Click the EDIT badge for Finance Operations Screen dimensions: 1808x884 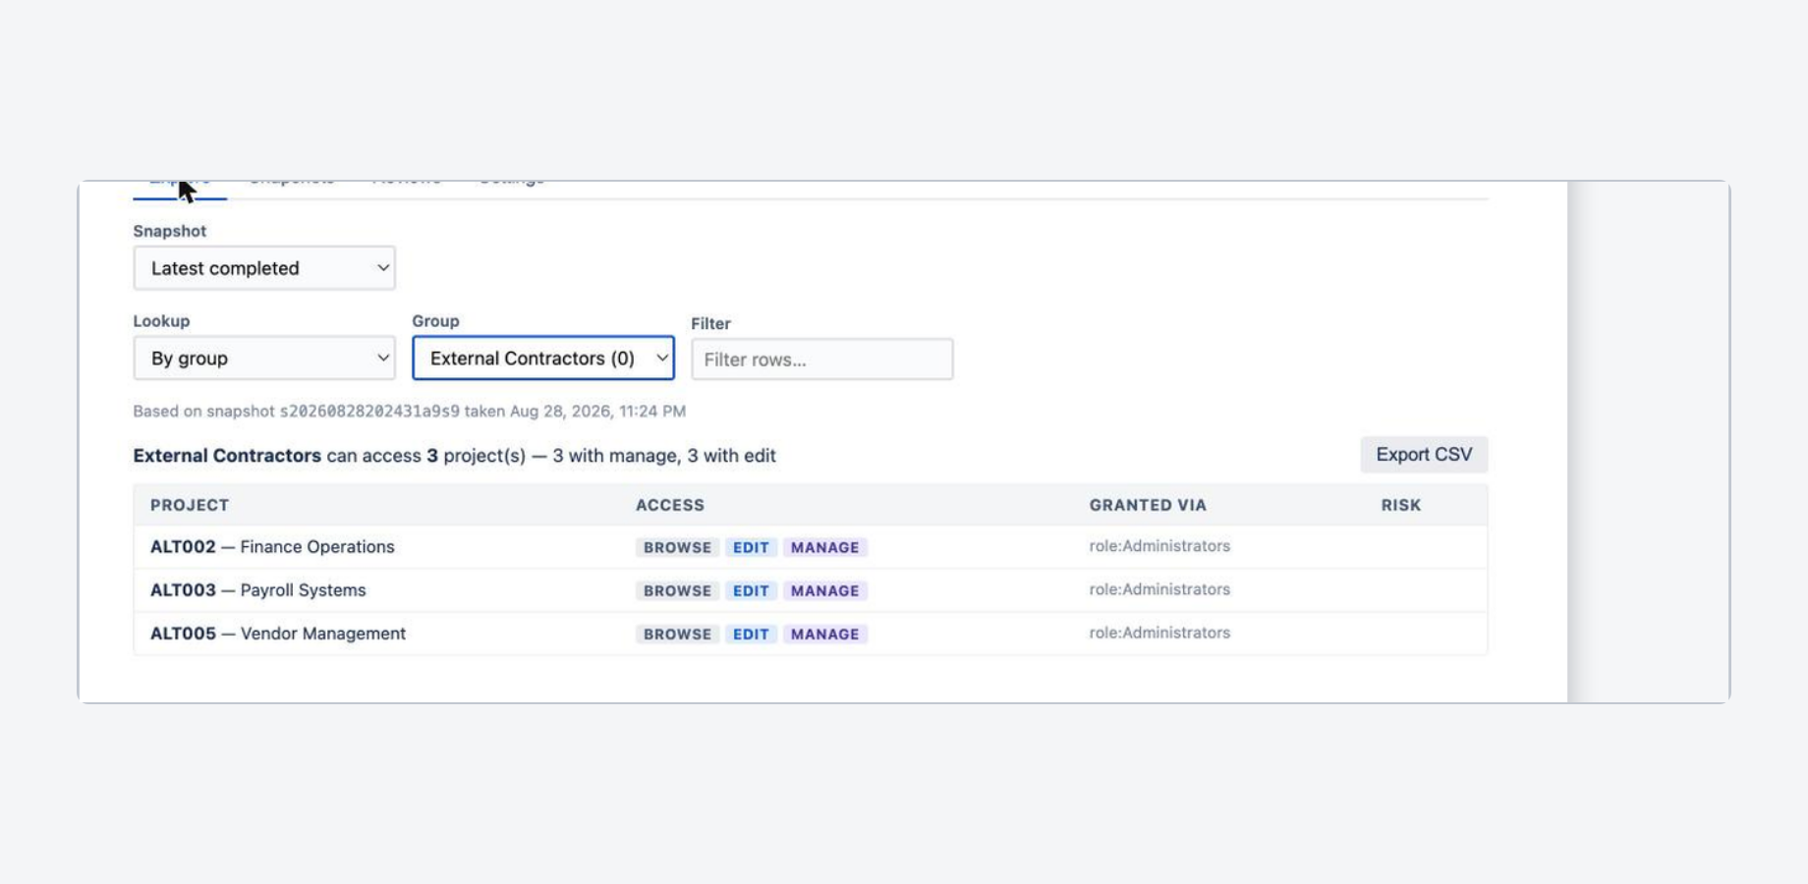[x=751, y=548]
